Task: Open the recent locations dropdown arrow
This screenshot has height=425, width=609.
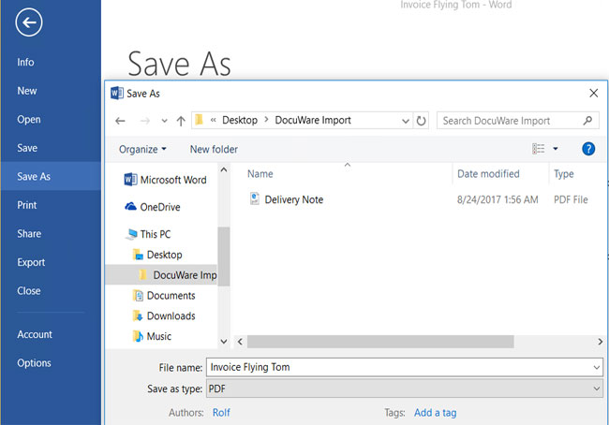Action: pos(164,121)
